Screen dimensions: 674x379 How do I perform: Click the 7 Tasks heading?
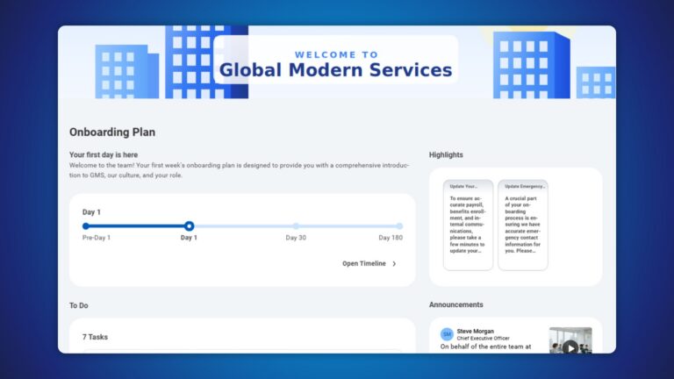click(x=95, y=337)
